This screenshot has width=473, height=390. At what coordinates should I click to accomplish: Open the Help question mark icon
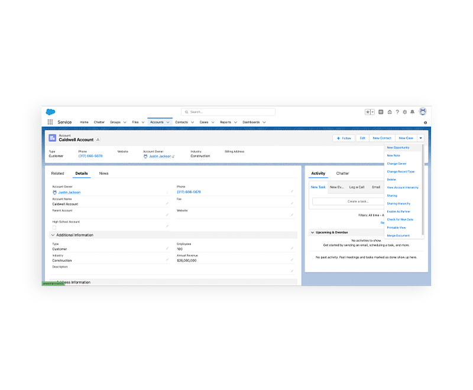click(x=397, y=112)
